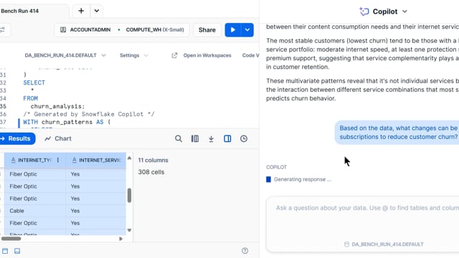This screenshot has width=459, height=258.
Task: Run the query with the blue play button
Action: [232, 30]
